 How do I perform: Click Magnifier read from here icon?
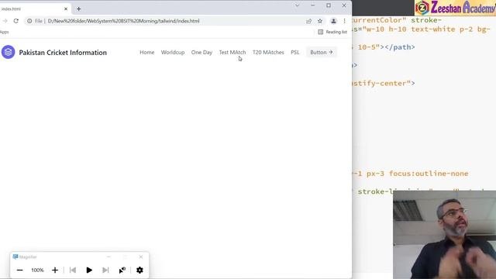pyautogui.click(x=122, y=270)
